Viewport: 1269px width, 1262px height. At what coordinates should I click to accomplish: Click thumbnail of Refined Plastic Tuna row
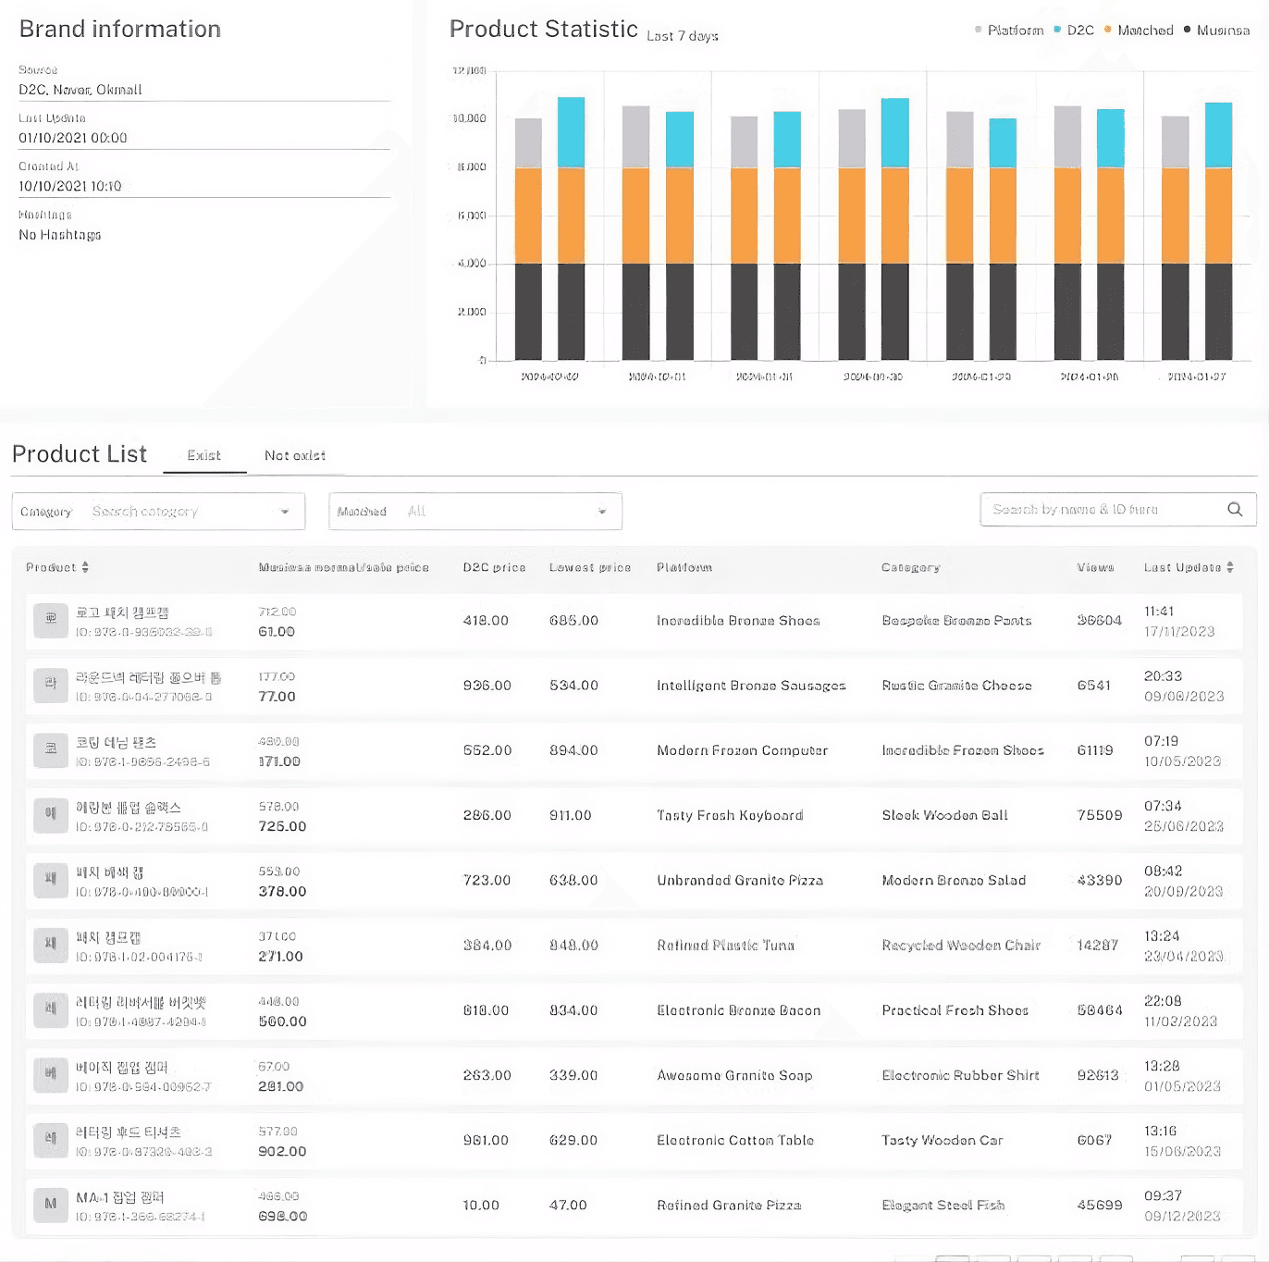point(51,945)
